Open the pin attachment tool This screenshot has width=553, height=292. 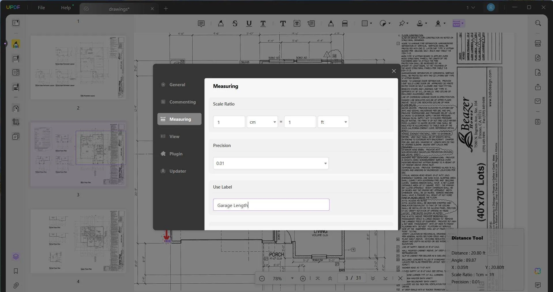point(402,24)
